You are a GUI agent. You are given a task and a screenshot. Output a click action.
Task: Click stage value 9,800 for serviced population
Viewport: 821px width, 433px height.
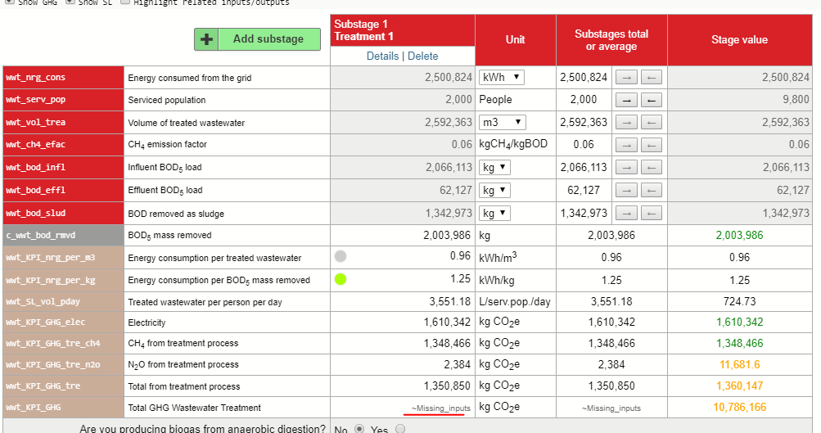(x=796, y=100)
